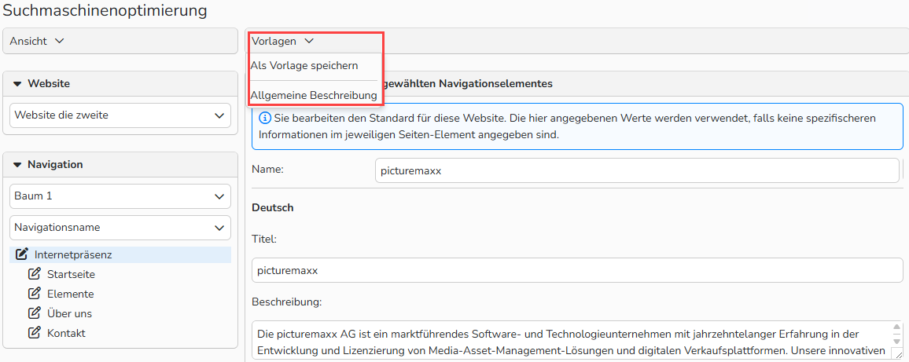Select 'Über uns' in navigation tree

click(69, 313)
